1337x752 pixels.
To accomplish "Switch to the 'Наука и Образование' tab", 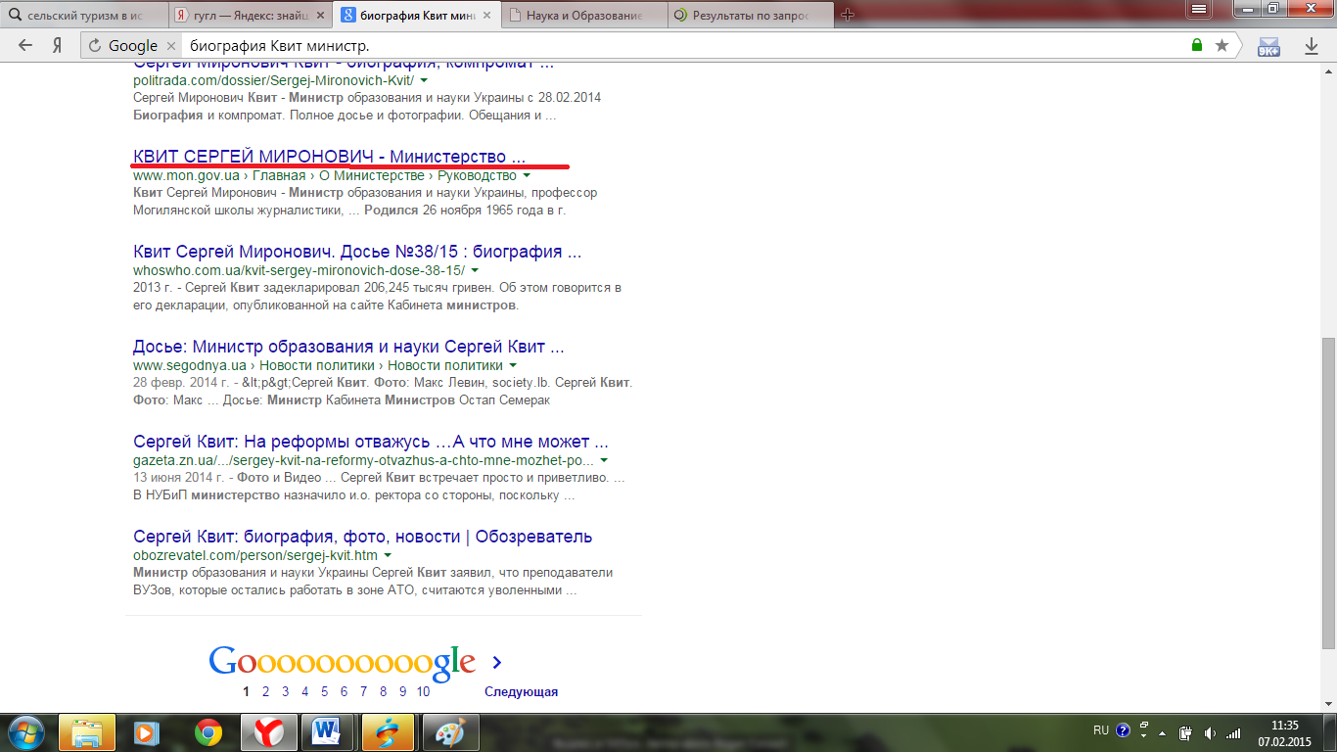I will click(x=583, y=15).
